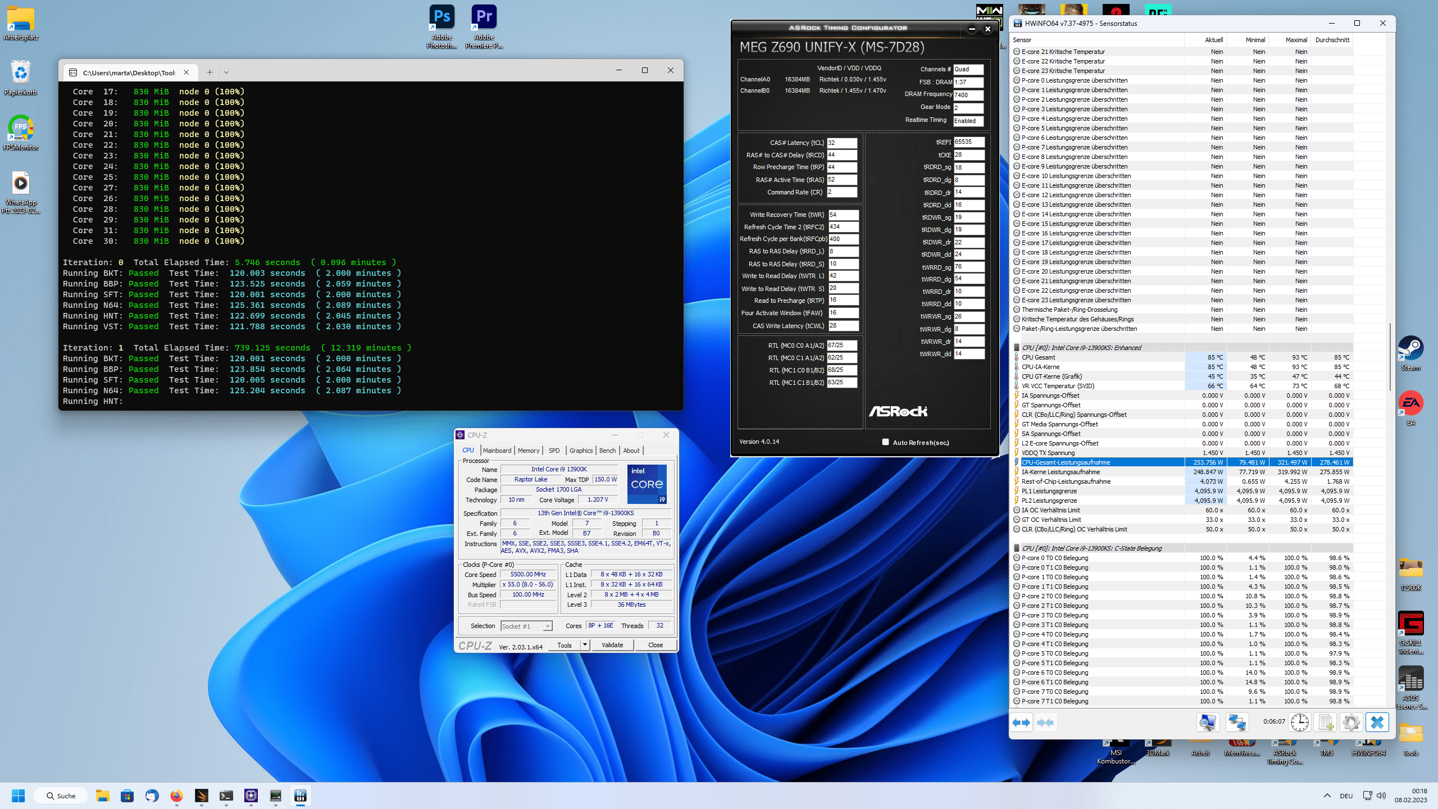Screen dimensions: 1438x809
Task: Open the terminal from the taskbar
Action: (x=226, y=796)
